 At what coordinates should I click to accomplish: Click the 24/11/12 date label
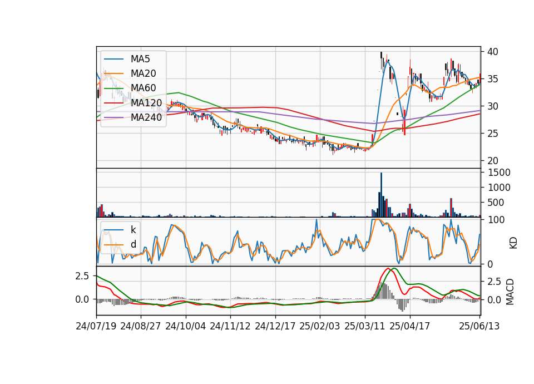click(x=230, y=326)
